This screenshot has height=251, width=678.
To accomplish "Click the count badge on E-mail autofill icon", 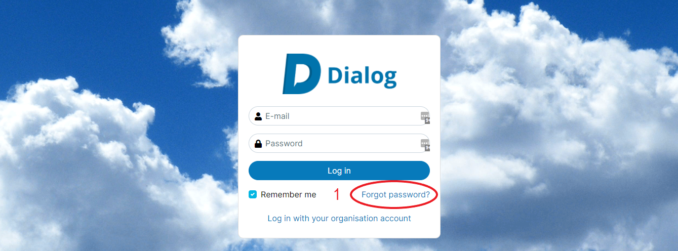I will [x=427, y=121].
